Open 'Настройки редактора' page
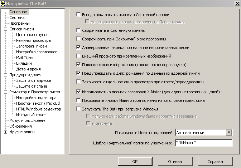This screenshot has width=241, height=168. pos(36,98)
